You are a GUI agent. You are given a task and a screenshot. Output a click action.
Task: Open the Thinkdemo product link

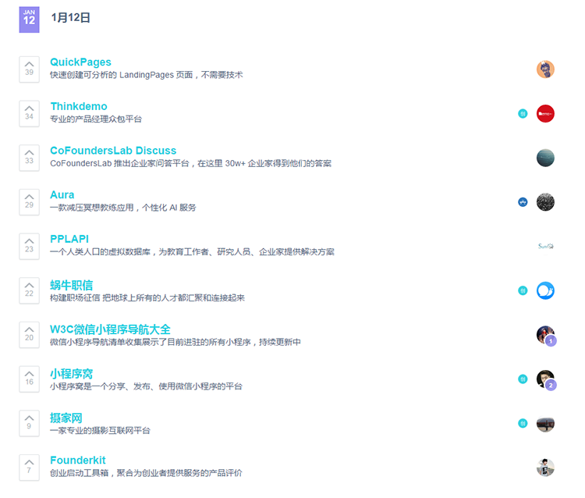pyautogui.click(x=79, y=106)
